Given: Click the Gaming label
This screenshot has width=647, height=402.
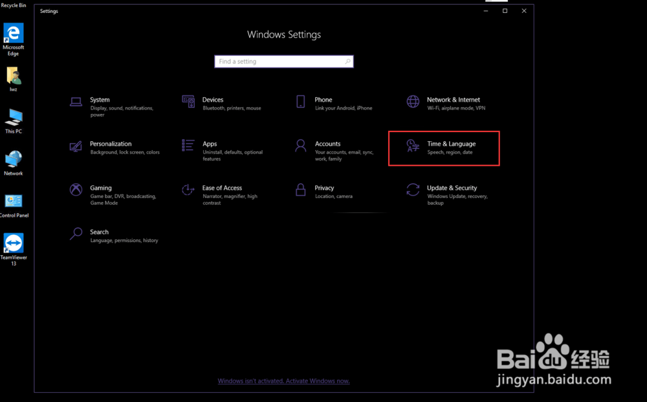Looking at the screenshot, I should coord(101,188).
